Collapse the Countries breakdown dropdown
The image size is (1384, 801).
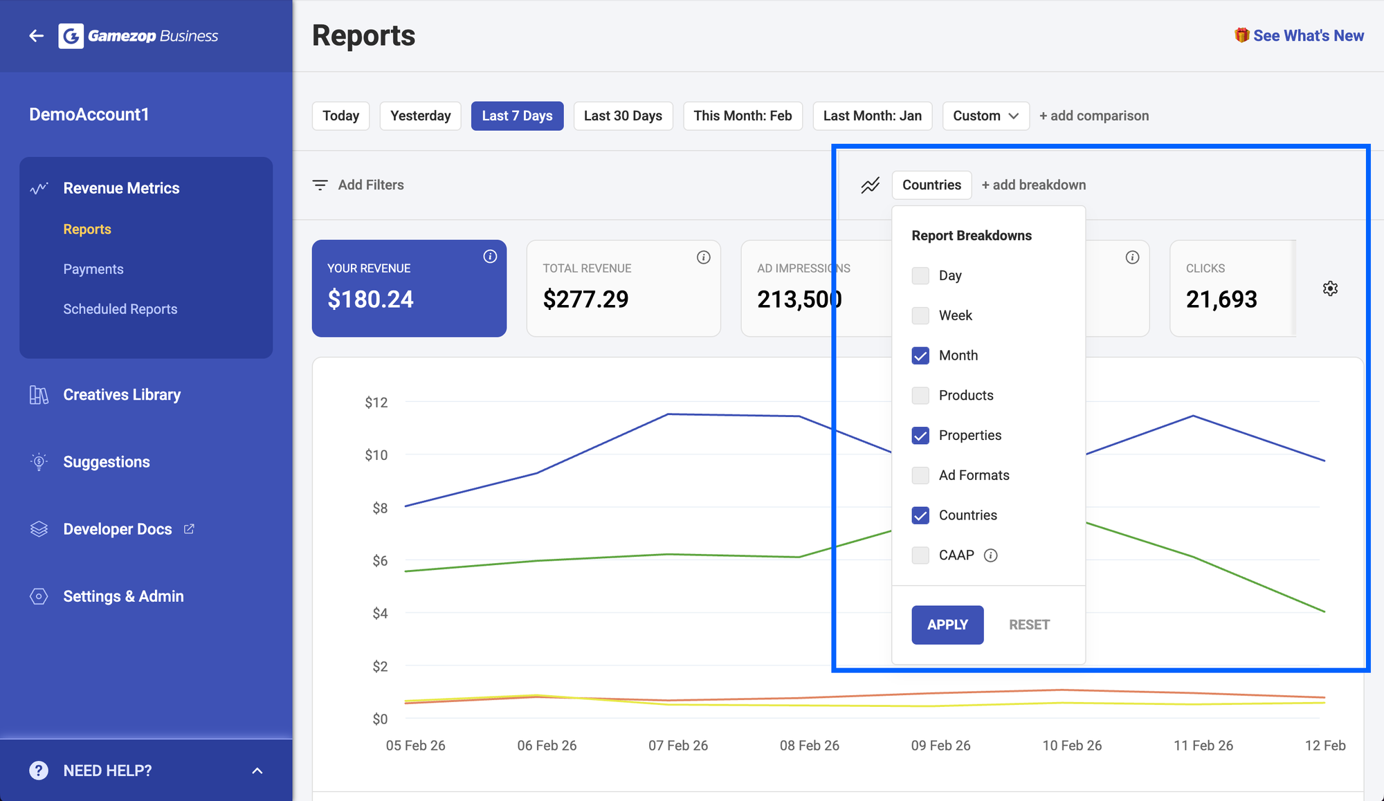point(931,185)
